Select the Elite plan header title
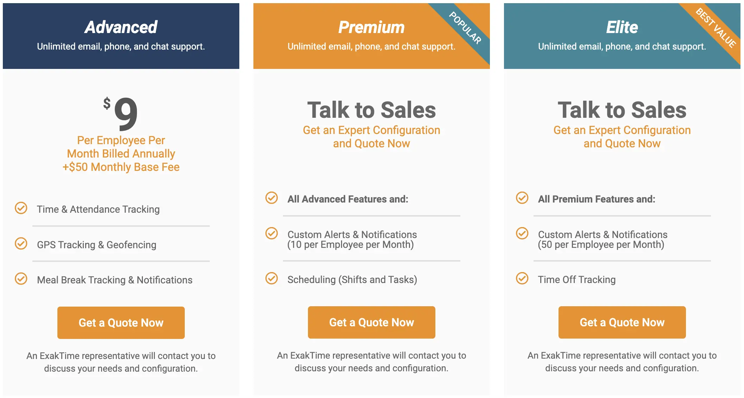 tap(622, 27)
